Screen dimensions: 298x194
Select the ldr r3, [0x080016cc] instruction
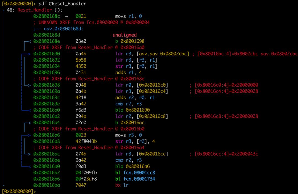(x=142, y=154)
